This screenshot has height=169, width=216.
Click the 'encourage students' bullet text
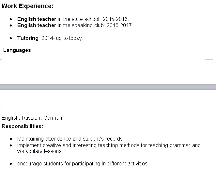coord(83,164)
